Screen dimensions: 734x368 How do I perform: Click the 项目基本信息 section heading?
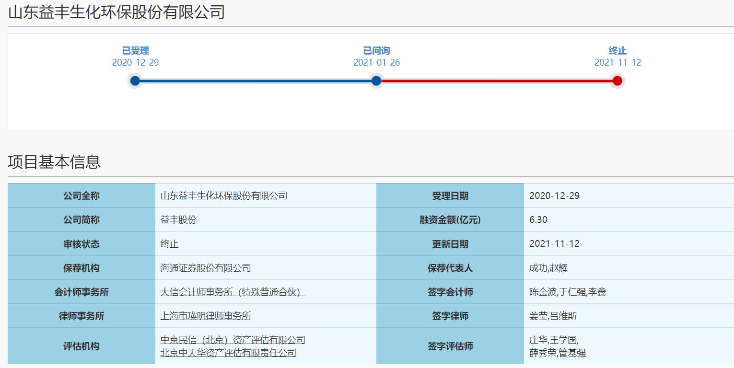[x=54, y=162]
